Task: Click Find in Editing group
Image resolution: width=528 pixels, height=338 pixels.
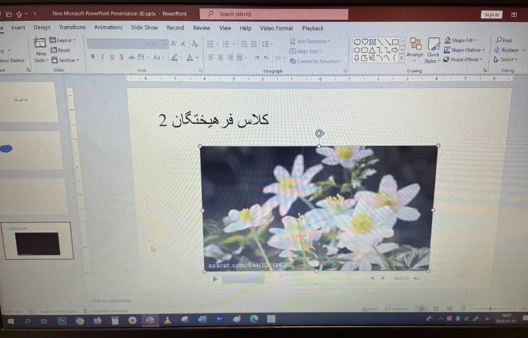Action: (x=504, y=40)
